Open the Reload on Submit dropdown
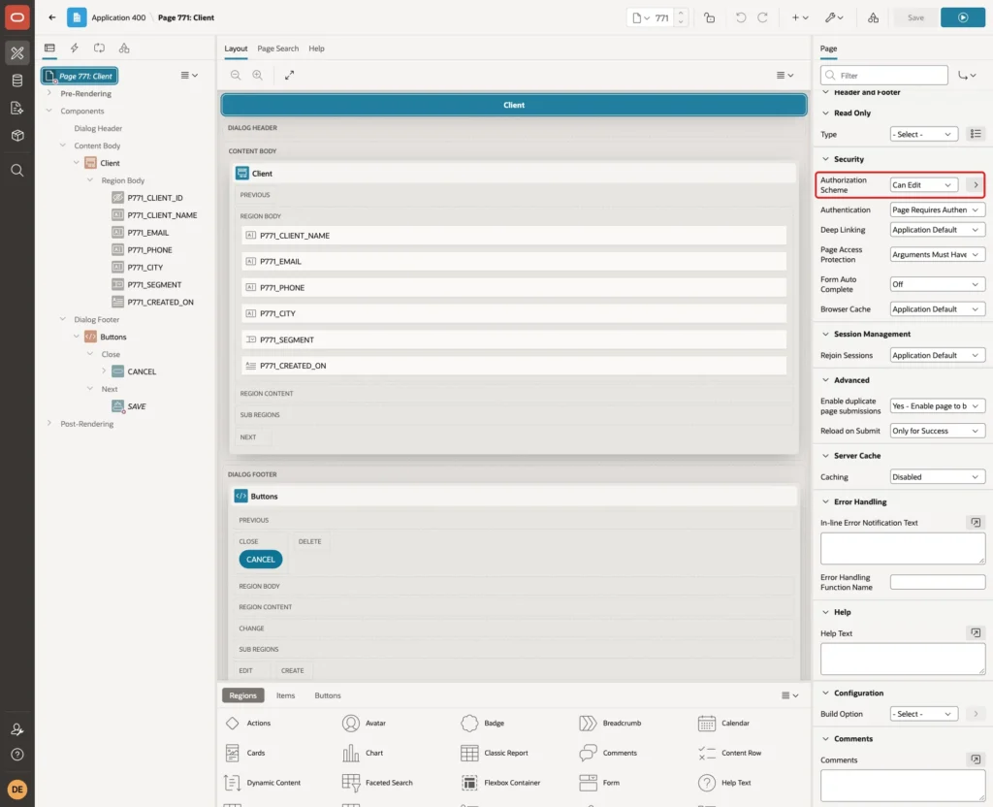This screenshot has height=807, width=993. (938, 431)
